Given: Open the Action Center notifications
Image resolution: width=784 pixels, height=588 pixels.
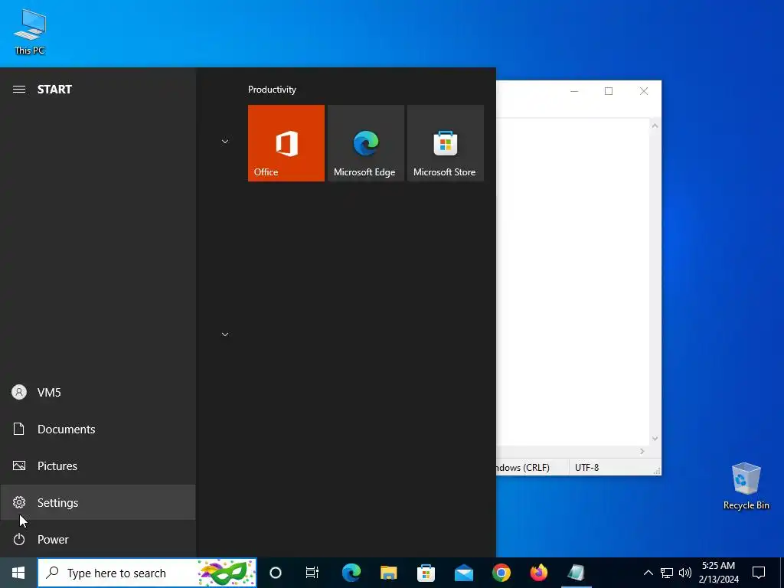Looking at the screenshot, I should tap(759, 573).
